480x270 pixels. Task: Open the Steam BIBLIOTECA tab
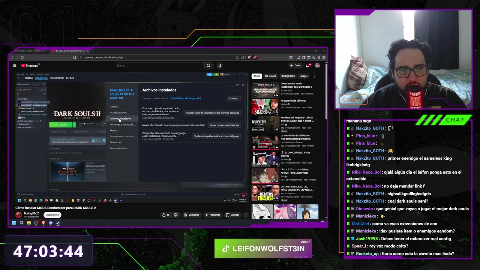(42, 78)
